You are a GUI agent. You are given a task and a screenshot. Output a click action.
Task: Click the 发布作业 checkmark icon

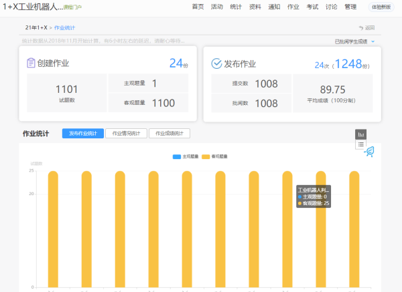click(x=216, y=63)
